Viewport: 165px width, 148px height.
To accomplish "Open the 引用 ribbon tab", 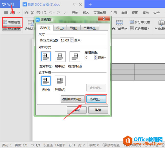I will pyautogui.click(x=114, y=13).
